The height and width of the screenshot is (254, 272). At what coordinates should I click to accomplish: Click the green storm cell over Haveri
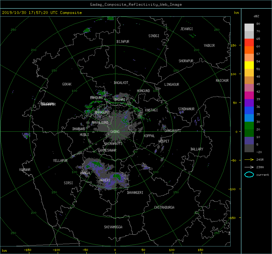point(117,176)
